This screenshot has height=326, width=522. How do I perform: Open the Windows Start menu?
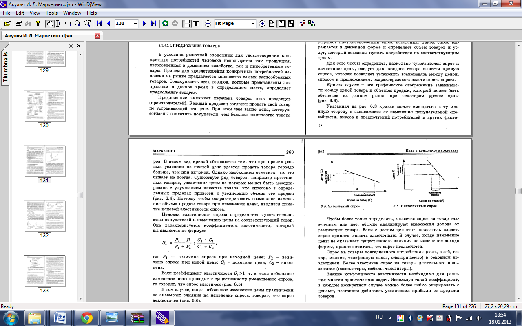coord(11,317)
